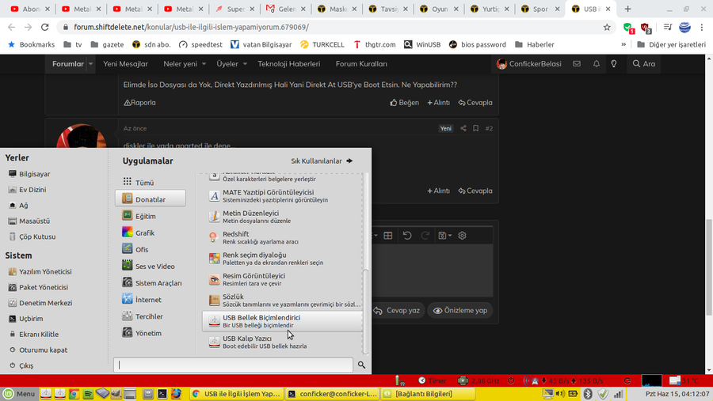Launch USB Kalıp Yazıcı
This screenshot has width=713, height=401.
click(282, 342)
